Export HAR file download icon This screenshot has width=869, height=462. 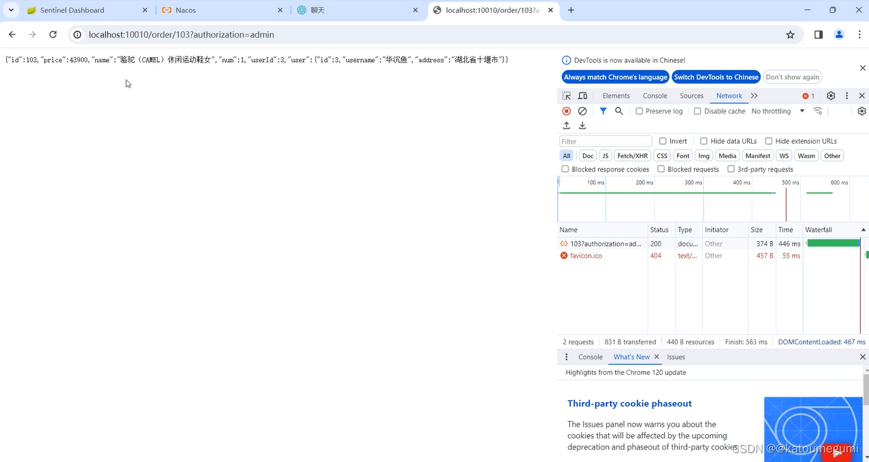coord(582,126)
